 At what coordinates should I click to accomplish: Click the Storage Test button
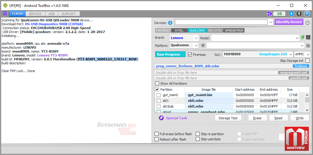tap(228, 118)
